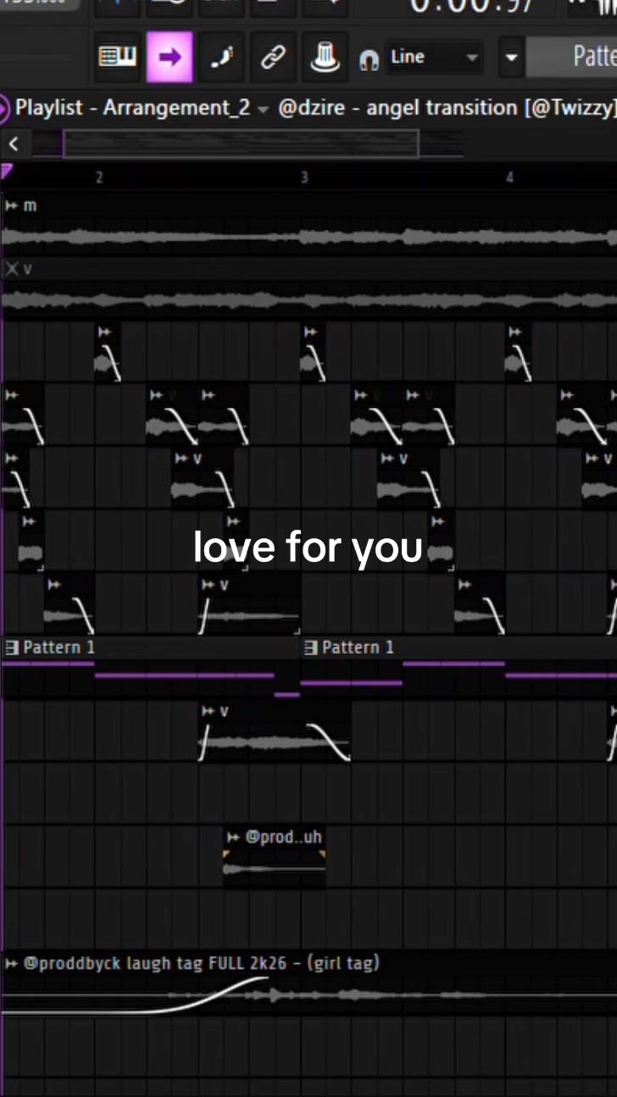This screenshot has width=617, height=1097.
Task: Open menu icon of second Pattern 1 clip
Action: [310, 648]
